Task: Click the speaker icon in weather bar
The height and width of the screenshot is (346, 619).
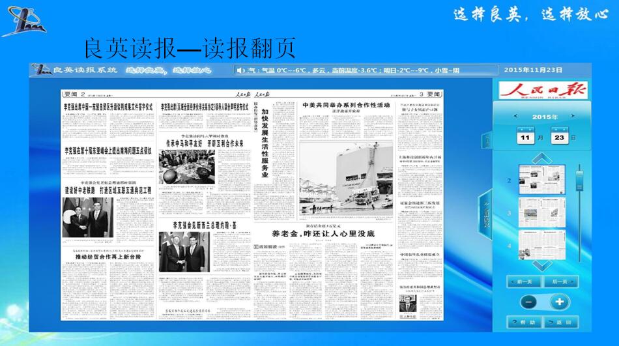Action: (239, 70)
